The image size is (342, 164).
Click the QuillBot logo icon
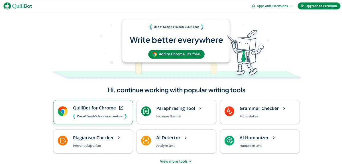click(7, 6)
